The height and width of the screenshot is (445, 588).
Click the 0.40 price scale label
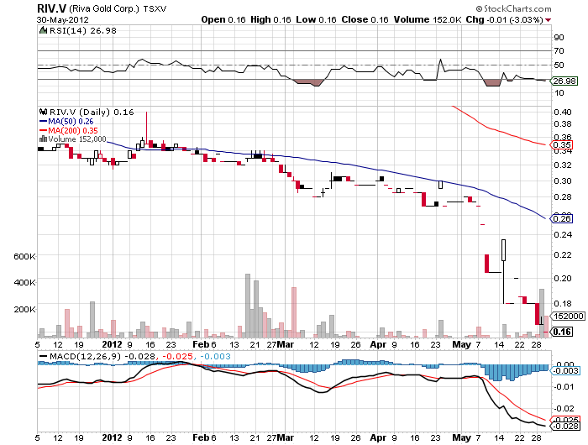(563, 113)
